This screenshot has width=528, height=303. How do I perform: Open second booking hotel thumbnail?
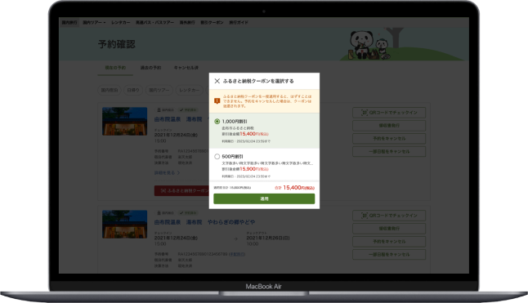(124, 225)
